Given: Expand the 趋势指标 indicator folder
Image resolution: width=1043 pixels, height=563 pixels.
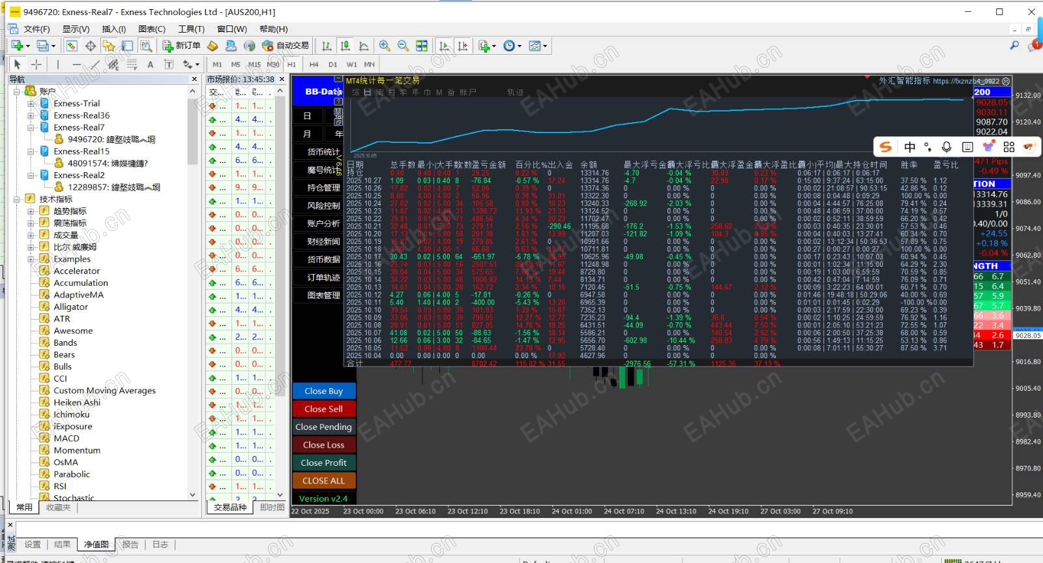Looking at the screenshot, I should tap(31, 211).
